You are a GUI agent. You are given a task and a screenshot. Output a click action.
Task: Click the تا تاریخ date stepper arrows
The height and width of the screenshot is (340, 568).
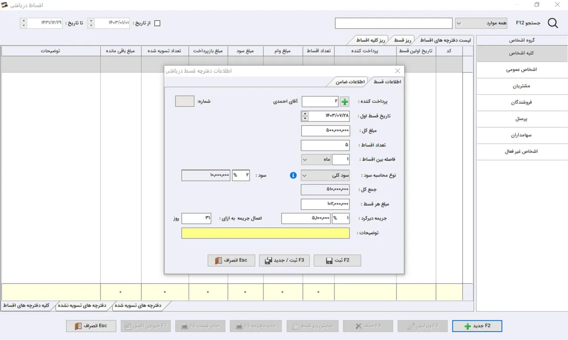coord(24,23)
